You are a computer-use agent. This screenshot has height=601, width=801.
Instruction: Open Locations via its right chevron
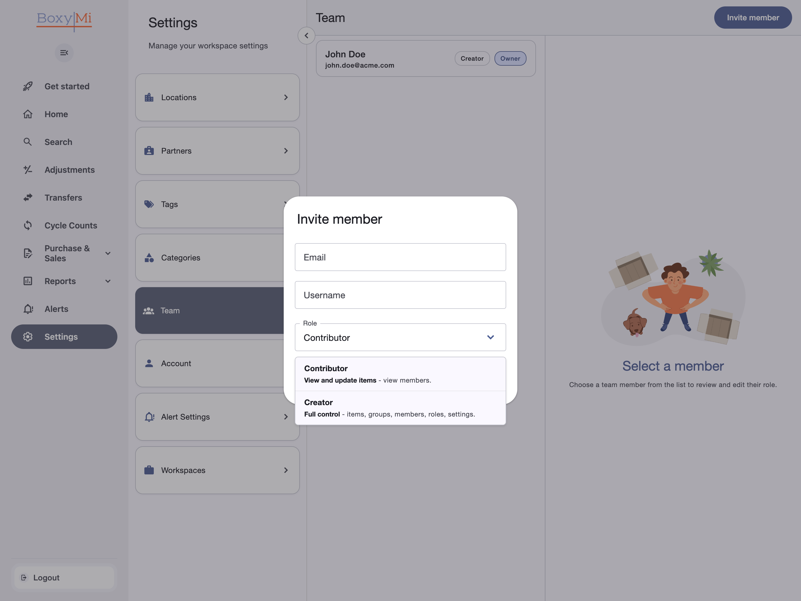point(286,97)
